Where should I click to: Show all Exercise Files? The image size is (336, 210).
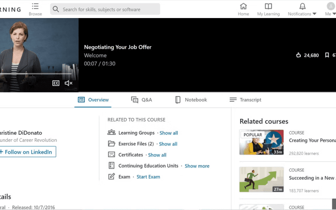(x=168, y=144)
